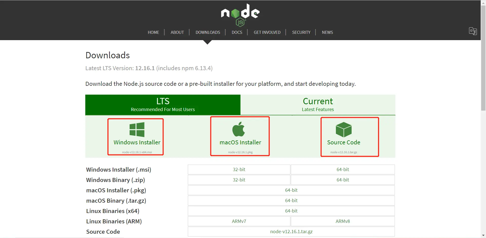
Task: Click the Windows Binary (.zip) row label
Action: coord(115,180)
